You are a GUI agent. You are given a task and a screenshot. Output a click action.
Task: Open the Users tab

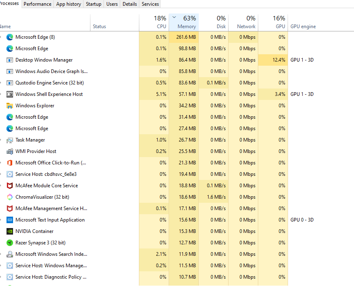112,4
